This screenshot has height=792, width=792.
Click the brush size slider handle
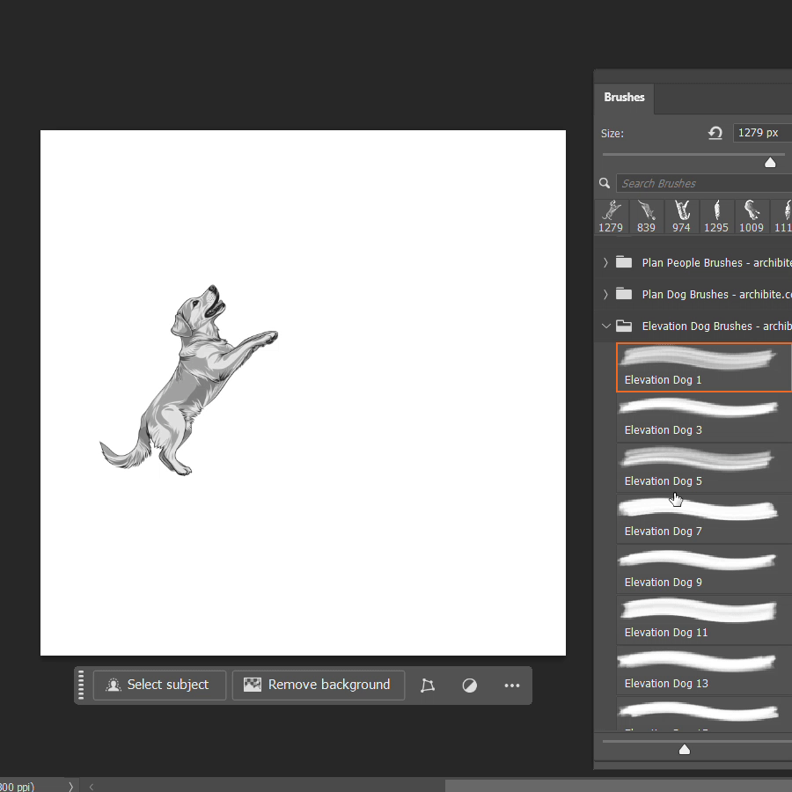click(770, 162)
